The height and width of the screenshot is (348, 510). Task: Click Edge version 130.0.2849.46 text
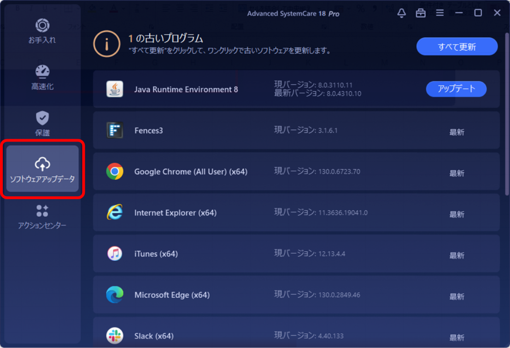click(x=317, y=295)
